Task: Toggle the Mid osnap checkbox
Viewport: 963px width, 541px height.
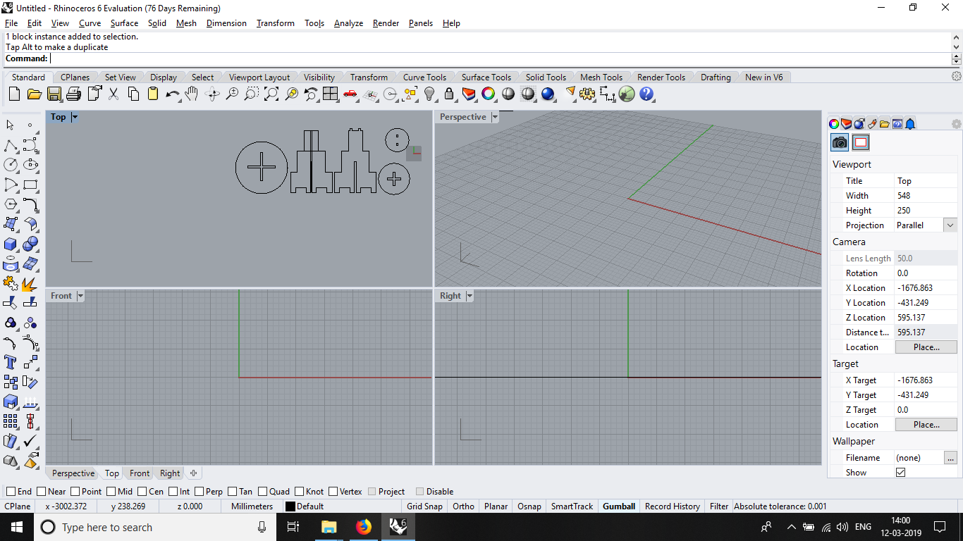Action: click(x=111, y=492)
